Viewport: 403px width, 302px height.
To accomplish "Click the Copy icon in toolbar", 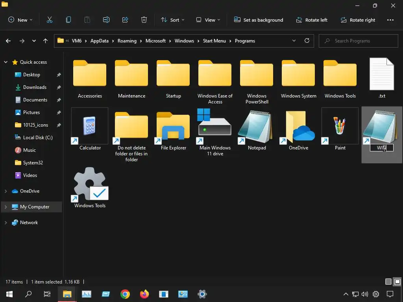I will 68,20.
